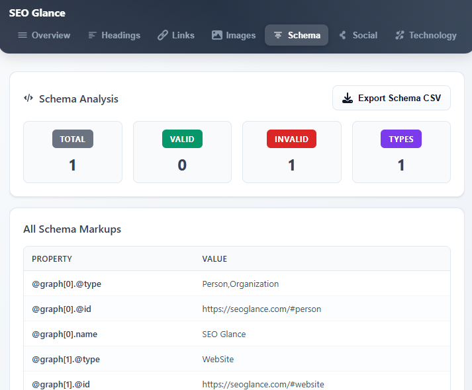
Task: Click the https://seoglance.com/#website value
Action: (x=263, y=384)
